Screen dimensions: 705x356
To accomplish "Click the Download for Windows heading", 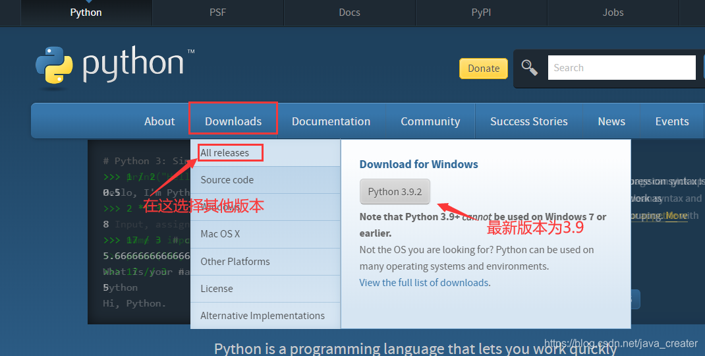I will (x=418, y=164).
